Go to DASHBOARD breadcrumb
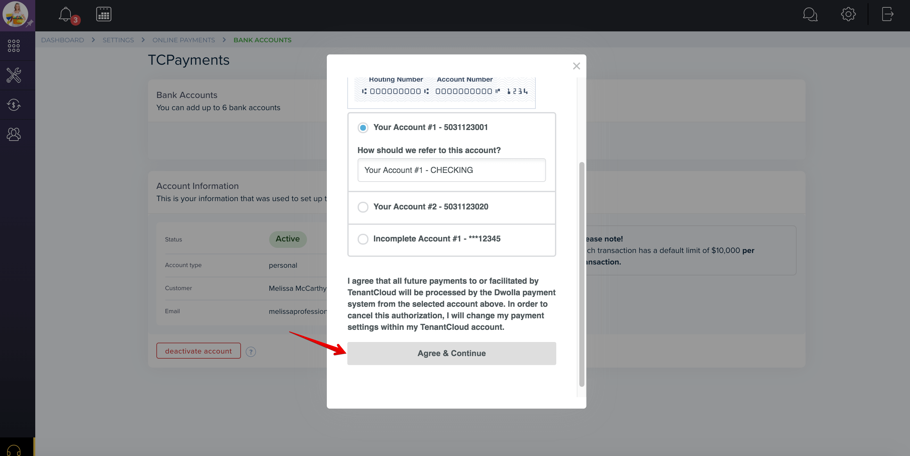Image resolution: width=910 pixels, height=456 pixels. pos(62,40)
